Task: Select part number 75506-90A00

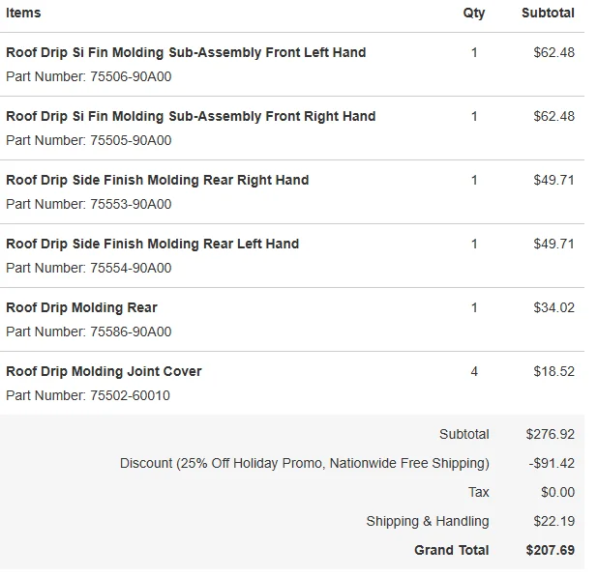Action: coord(131,76)
